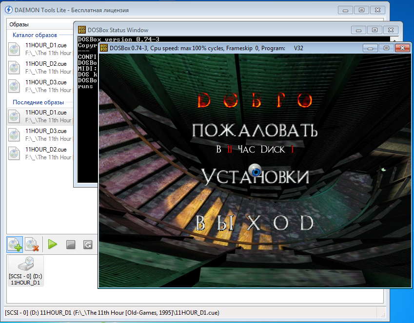Minimize the DAEMON Tools Lite window
Viewport: 414px width, 323px height.
pyautogui.click(x=345, y=10)
